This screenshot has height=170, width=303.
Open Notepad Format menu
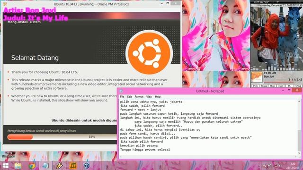(x=139, y=96)
